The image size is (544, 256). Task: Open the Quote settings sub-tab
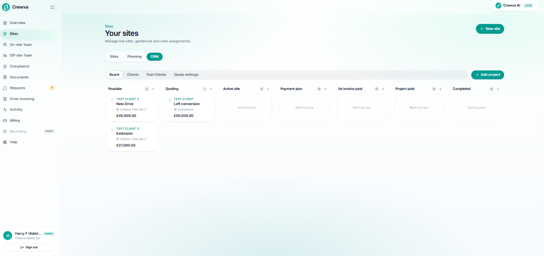coord(186,75)
